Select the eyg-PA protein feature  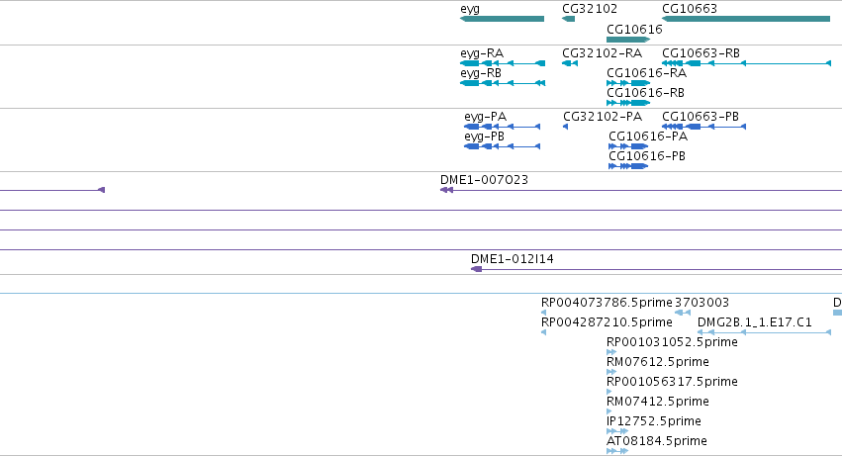tap(502, 127)
